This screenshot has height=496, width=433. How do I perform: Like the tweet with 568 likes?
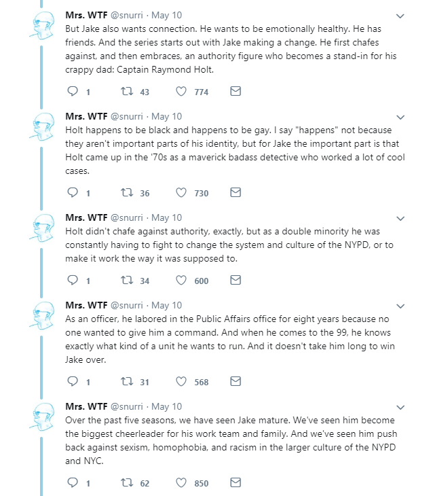click(x=181, y=382)
